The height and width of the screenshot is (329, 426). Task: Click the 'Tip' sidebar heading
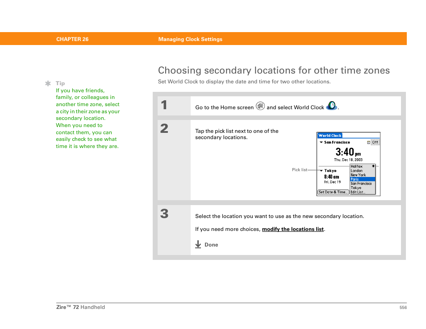pos(60,83)
